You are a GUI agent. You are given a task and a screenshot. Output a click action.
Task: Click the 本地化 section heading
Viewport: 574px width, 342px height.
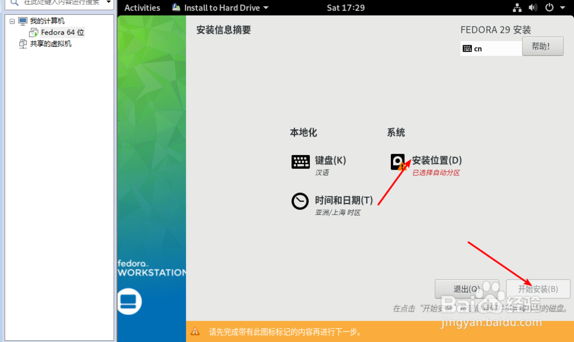[x=303, y=133]
